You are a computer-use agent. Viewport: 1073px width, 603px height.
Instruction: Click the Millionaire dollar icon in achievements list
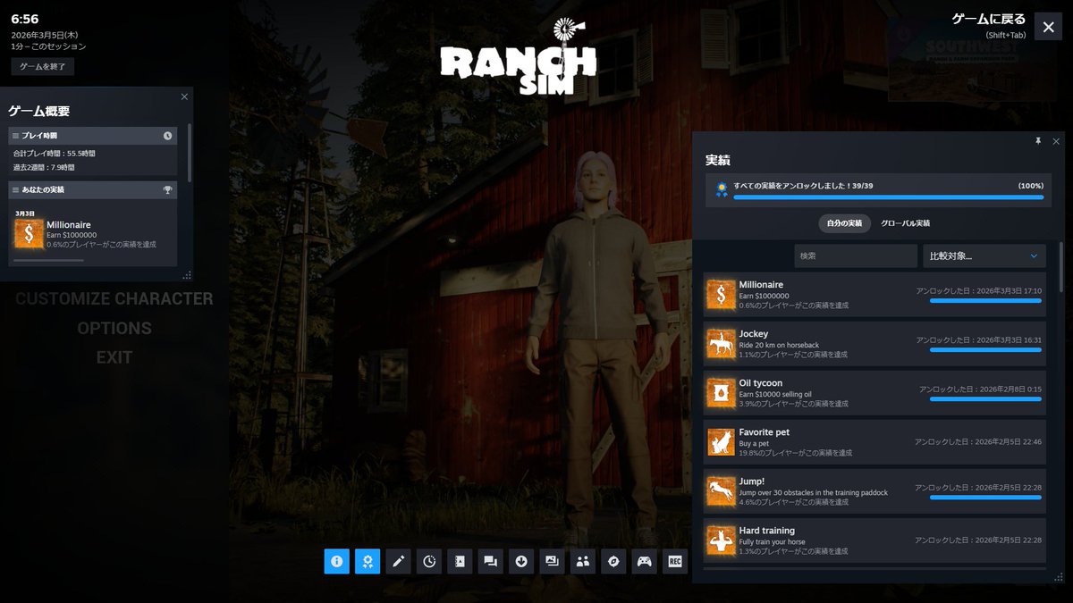(x=721, y=294)
